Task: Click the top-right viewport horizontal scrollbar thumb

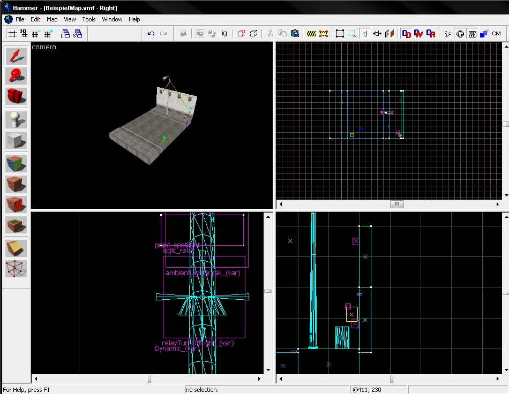Action: 396,204
